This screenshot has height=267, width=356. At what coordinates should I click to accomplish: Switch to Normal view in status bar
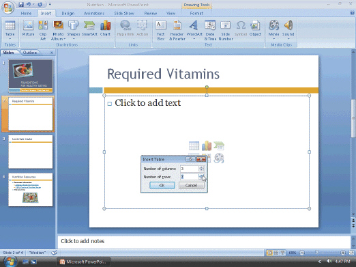269,253
